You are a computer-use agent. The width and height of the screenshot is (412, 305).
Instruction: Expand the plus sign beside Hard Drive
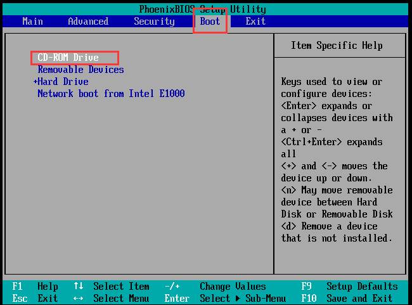pos(35,82)
